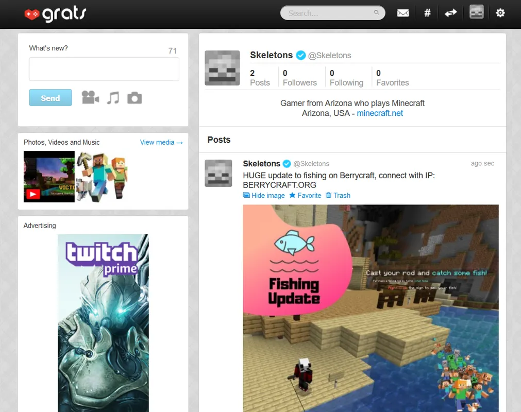Screen dimensions: 521x412
Task: Attach a photo with the camera icon
Action: (x=135, y=98)
